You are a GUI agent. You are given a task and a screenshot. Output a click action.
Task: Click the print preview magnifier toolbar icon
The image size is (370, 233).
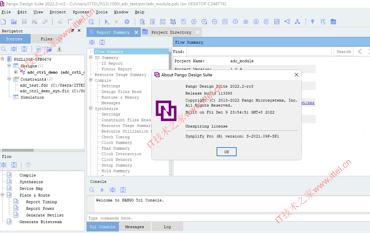coord(91,22)
